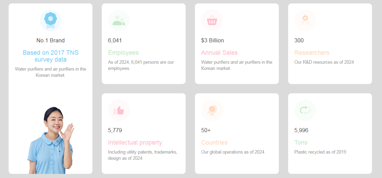Click the 'Annual Sales' heading
This screenshot has height=178, width=382.
tap(219, 53)
